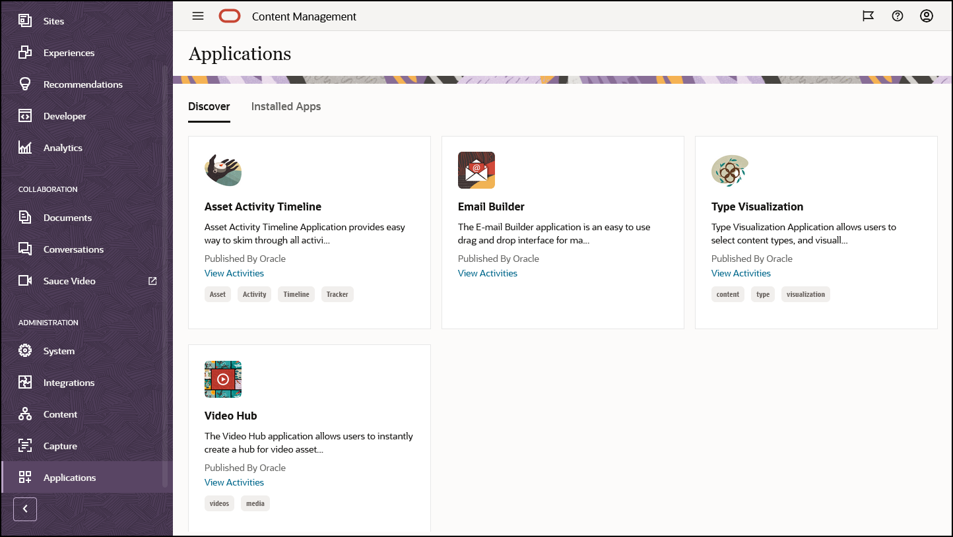
Task: Click the Applications page heading
Action: (x=240, y=53)
